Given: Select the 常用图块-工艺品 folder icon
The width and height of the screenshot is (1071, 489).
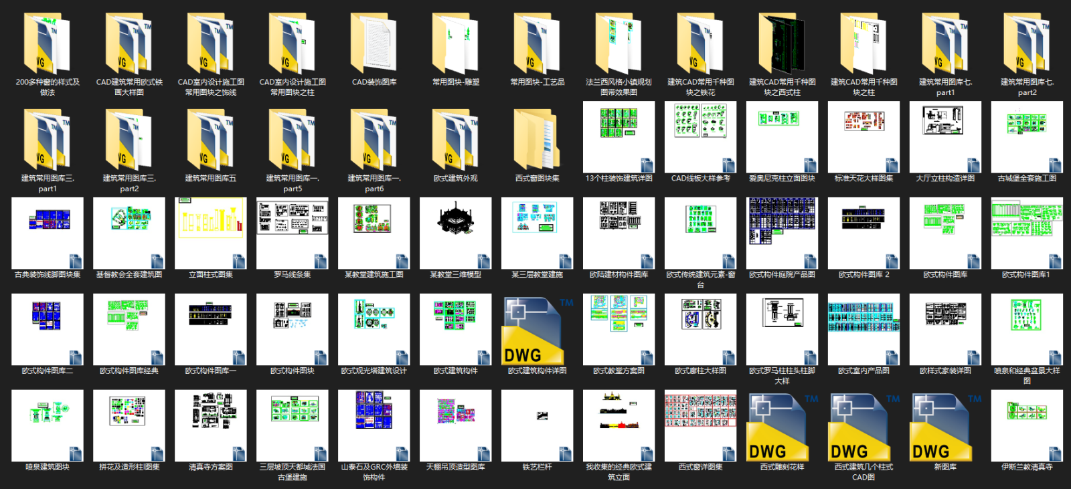Looking at the screenshot, I should click(x=537, y=42).
